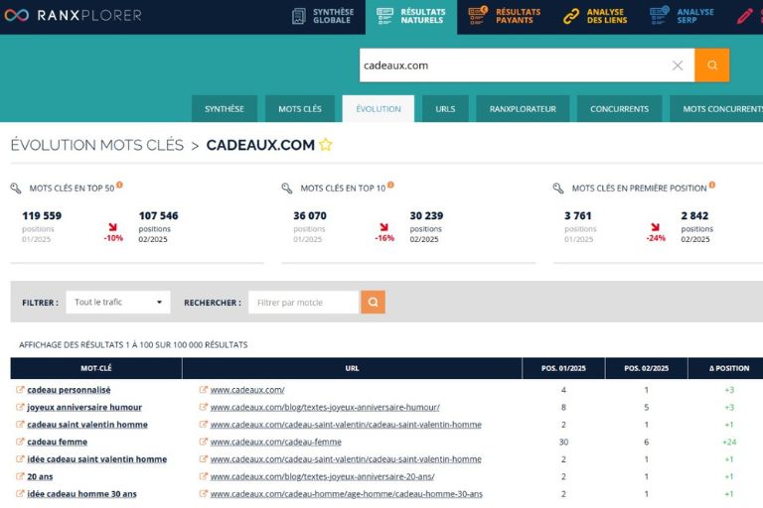The image size is (763, 508).
Task: Click the orange keyword filter search button
Action: [374, 302]
